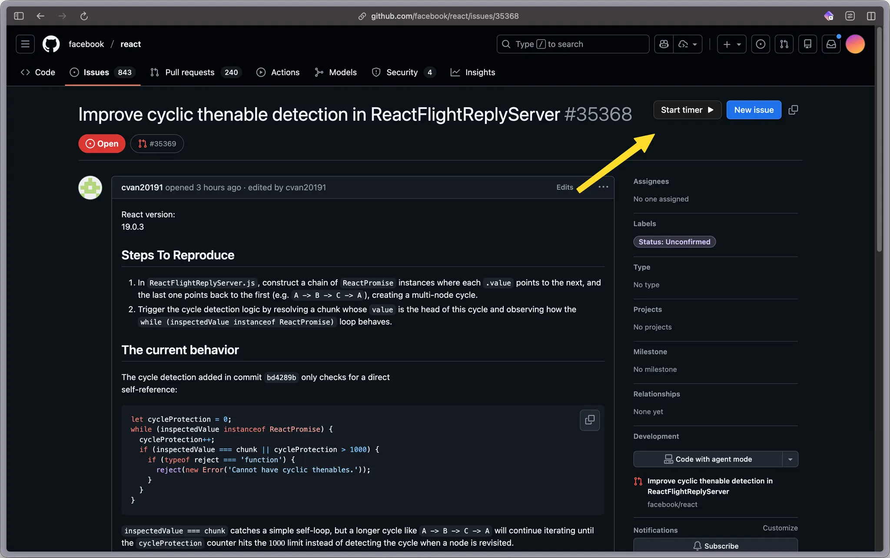Viewport: 890px width, 558px height.
Task: Click the New issue button
Action: click(754, 110)
